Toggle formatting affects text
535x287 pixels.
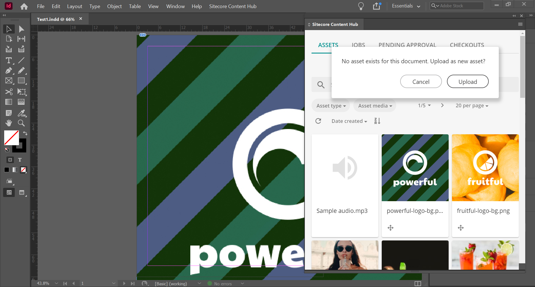coord(20,160)
